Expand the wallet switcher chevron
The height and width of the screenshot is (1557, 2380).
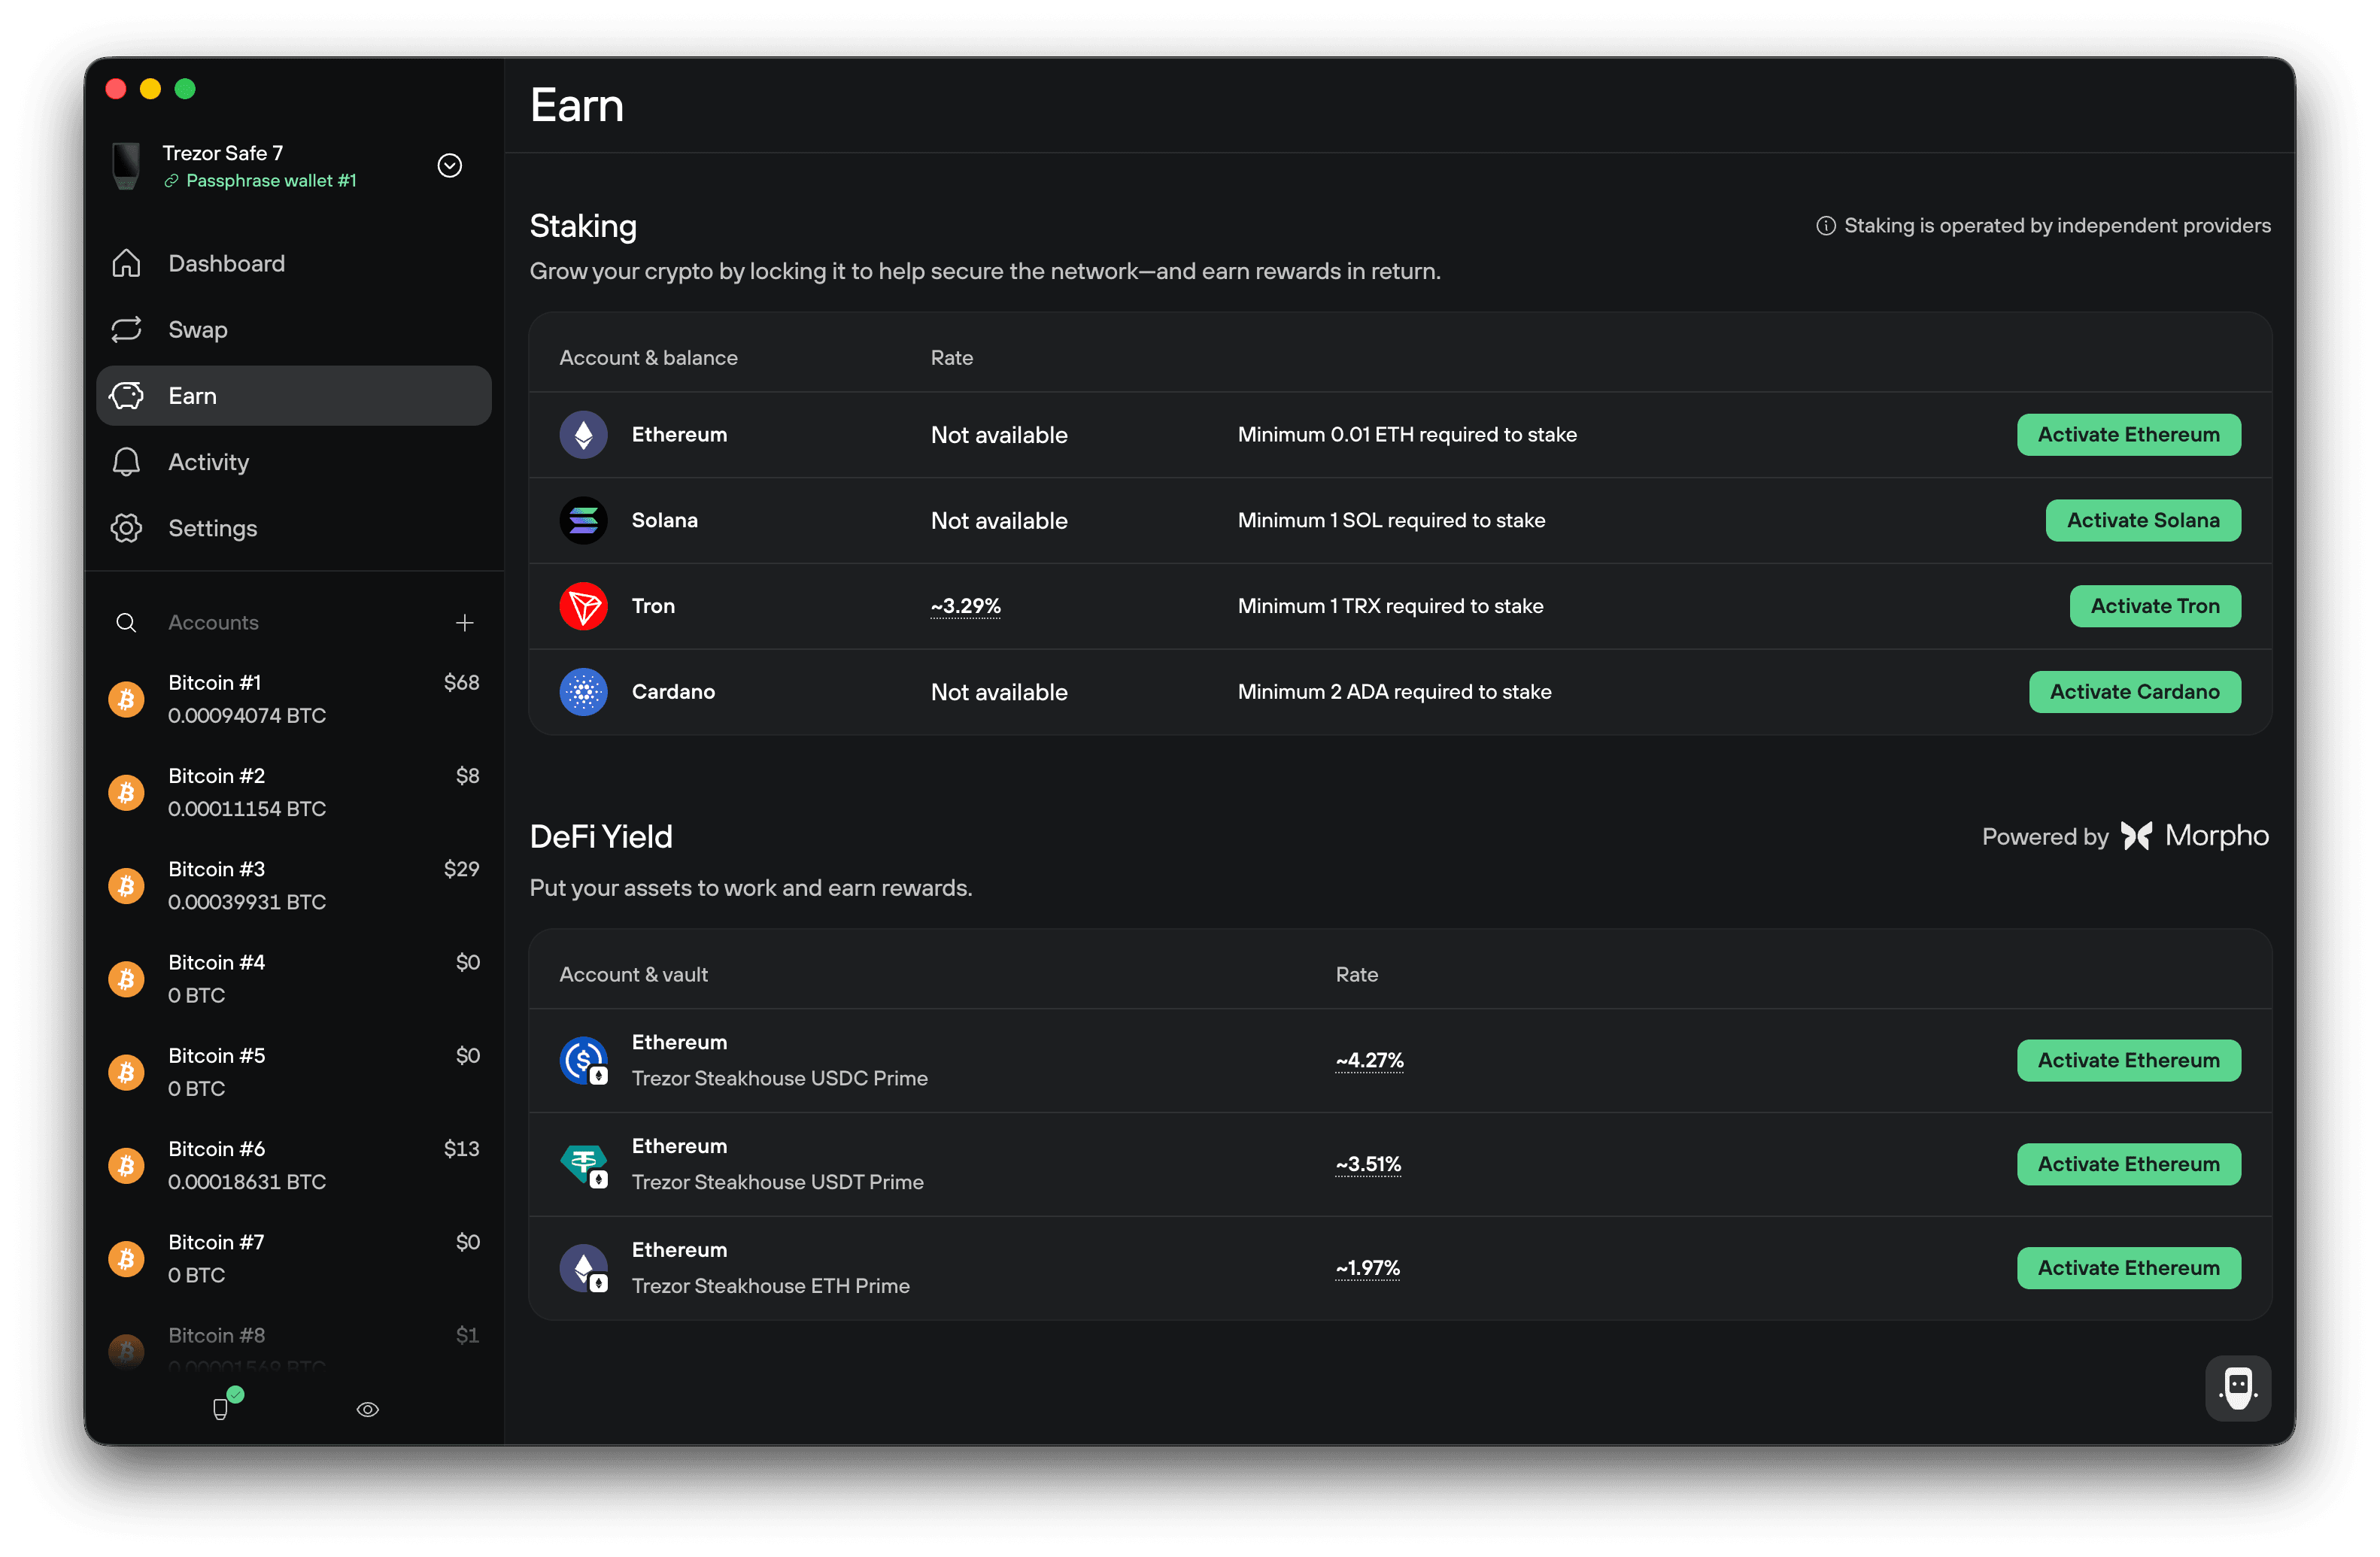point(450,165)
